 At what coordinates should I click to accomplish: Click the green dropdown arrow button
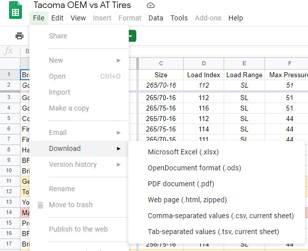(132, 36)
